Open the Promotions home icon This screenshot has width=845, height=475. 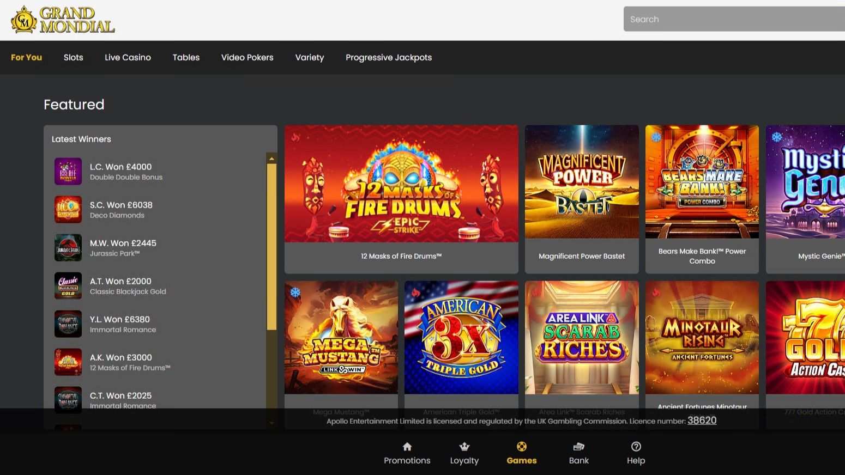(407, 447)
